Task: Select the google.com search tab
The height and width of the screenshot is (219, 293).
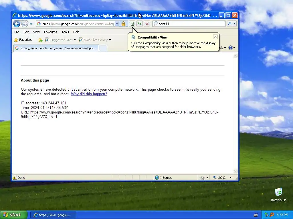Action: [x=56, y=48]
